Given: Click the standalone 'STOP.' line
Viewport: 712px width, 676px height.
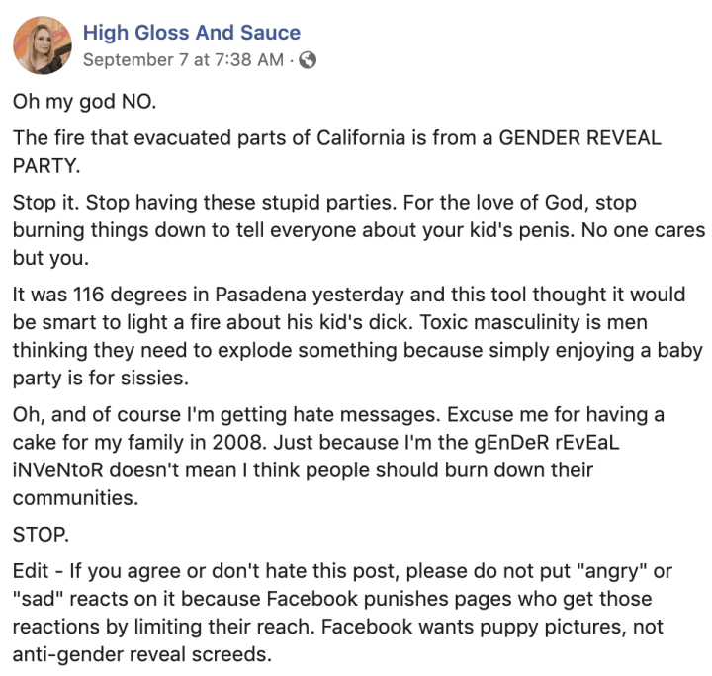Looking at the screenshot, I should (x=41, y=535).
